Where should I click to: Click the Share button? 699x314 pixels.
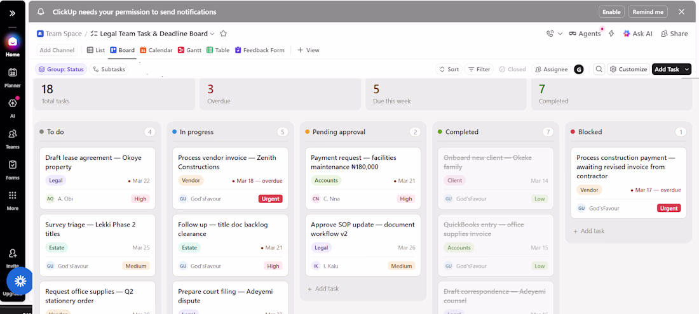674,34
